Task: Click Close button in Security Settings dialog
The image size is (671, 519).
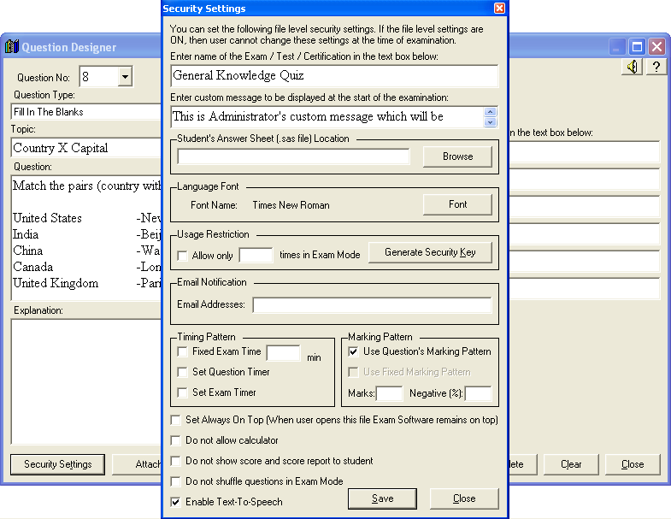Action: click(464, 498)
